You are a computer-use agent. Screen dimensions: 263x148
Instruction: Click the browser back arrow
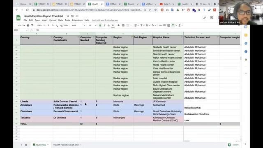click(x=17, y=10)
